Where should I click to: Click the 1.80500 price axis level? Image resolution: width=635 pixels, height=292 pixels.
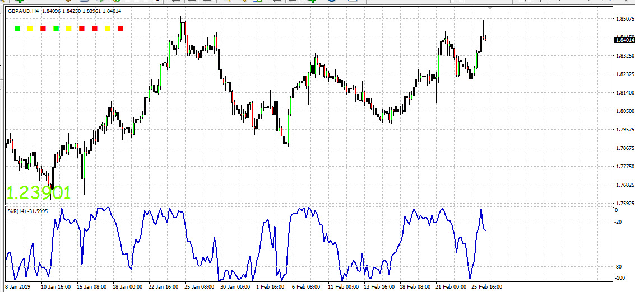pos(624,111)
